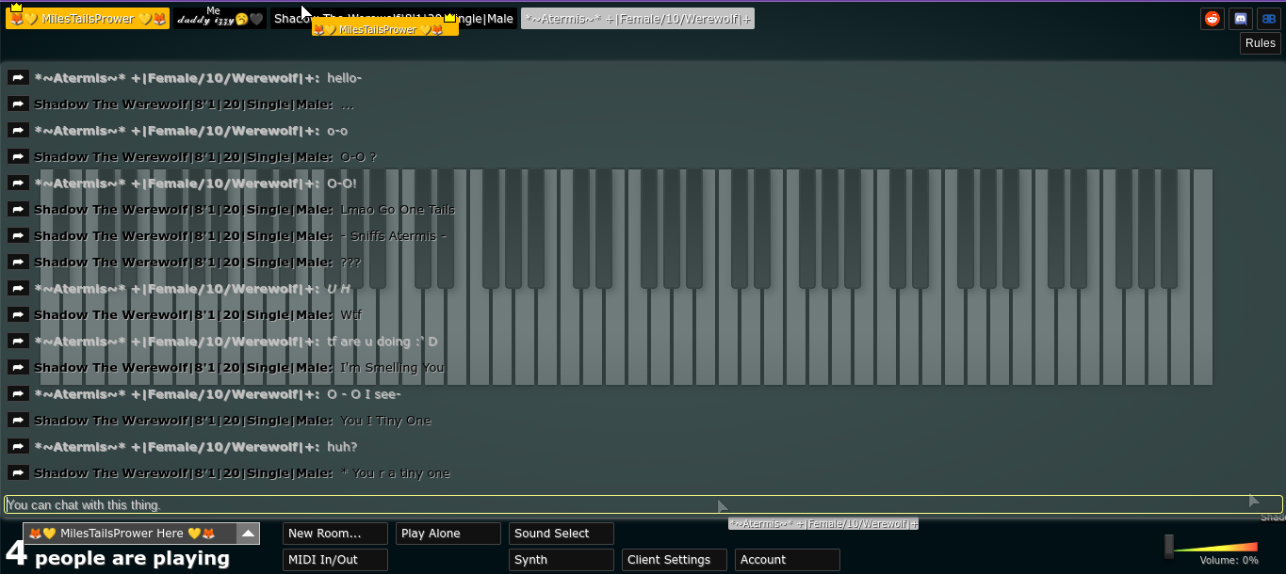Select the 'daddy izzy' Me name tag

click(220, 19)
